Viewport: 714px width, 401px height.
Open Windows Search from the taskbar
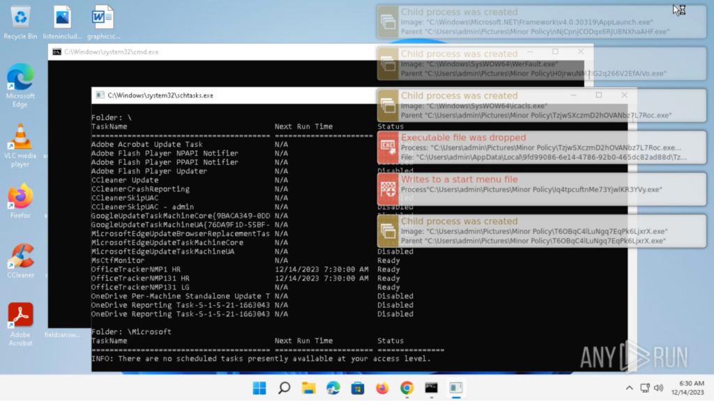pyautogui.click(x=284, y=388)
